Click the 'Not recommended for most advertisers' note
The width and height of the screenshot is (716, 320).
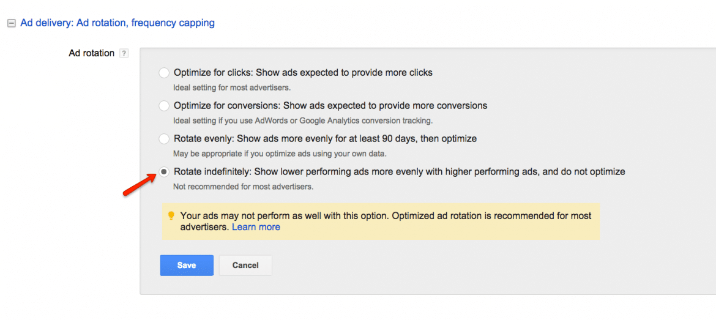pyautogui.click(x=243, y=187)
